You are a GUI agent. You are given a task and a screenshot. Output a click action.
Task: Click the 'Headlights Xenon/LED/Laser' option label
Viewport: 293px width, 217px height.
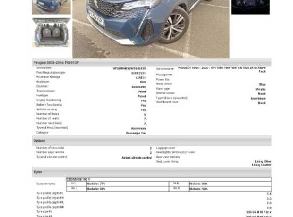tap(175, 152)
